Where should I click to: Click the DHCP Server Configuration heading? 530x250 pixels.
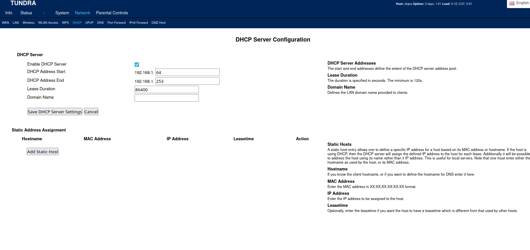point(273,40)
